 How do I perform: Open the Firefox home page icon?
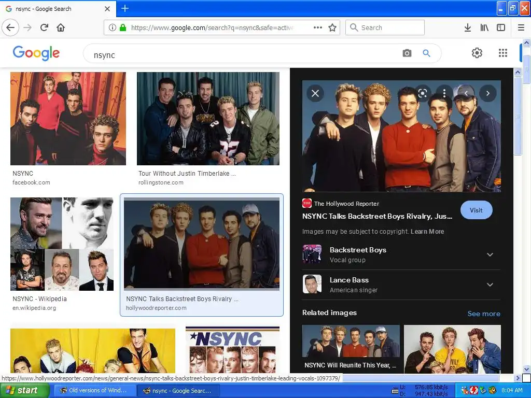61,27
